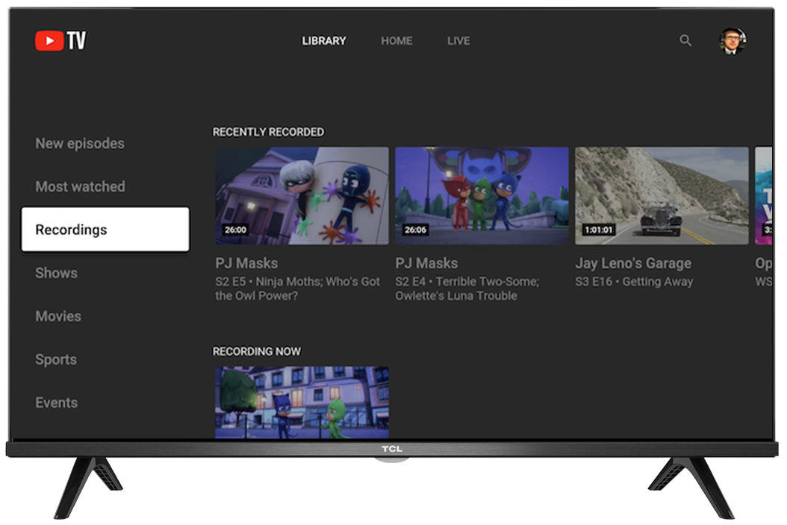Open the account profile avatar
This screenshot has height=525, width=787.
732,41
